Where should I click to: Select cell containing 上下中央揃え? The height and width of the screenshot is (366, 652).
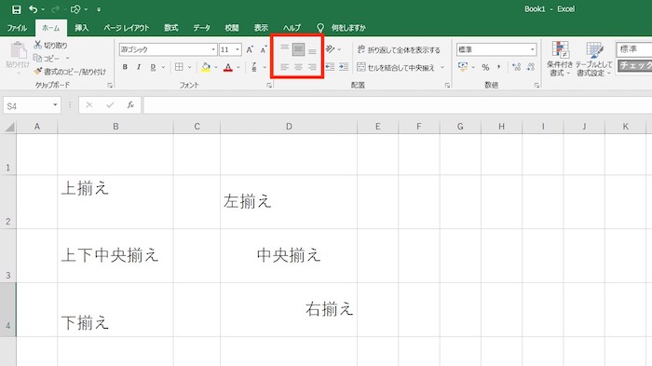[x=115, y=256]
